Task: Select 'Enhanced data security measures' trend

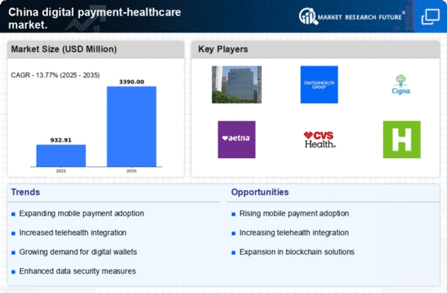Action: [x=77, y=271]
